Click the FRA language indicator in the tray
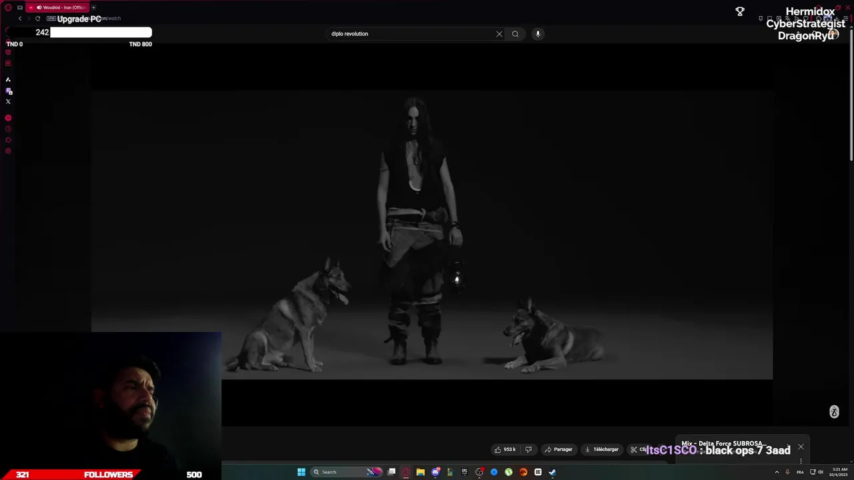This screenshot has width=854, height=480. (800, 472)
